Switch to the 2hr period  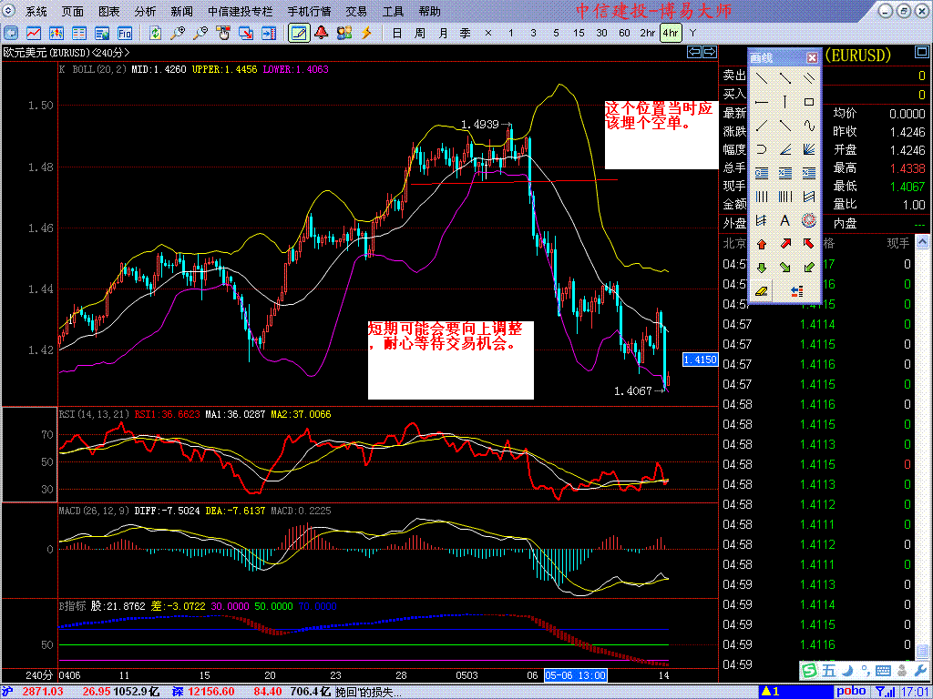click(x=648, y=33)
